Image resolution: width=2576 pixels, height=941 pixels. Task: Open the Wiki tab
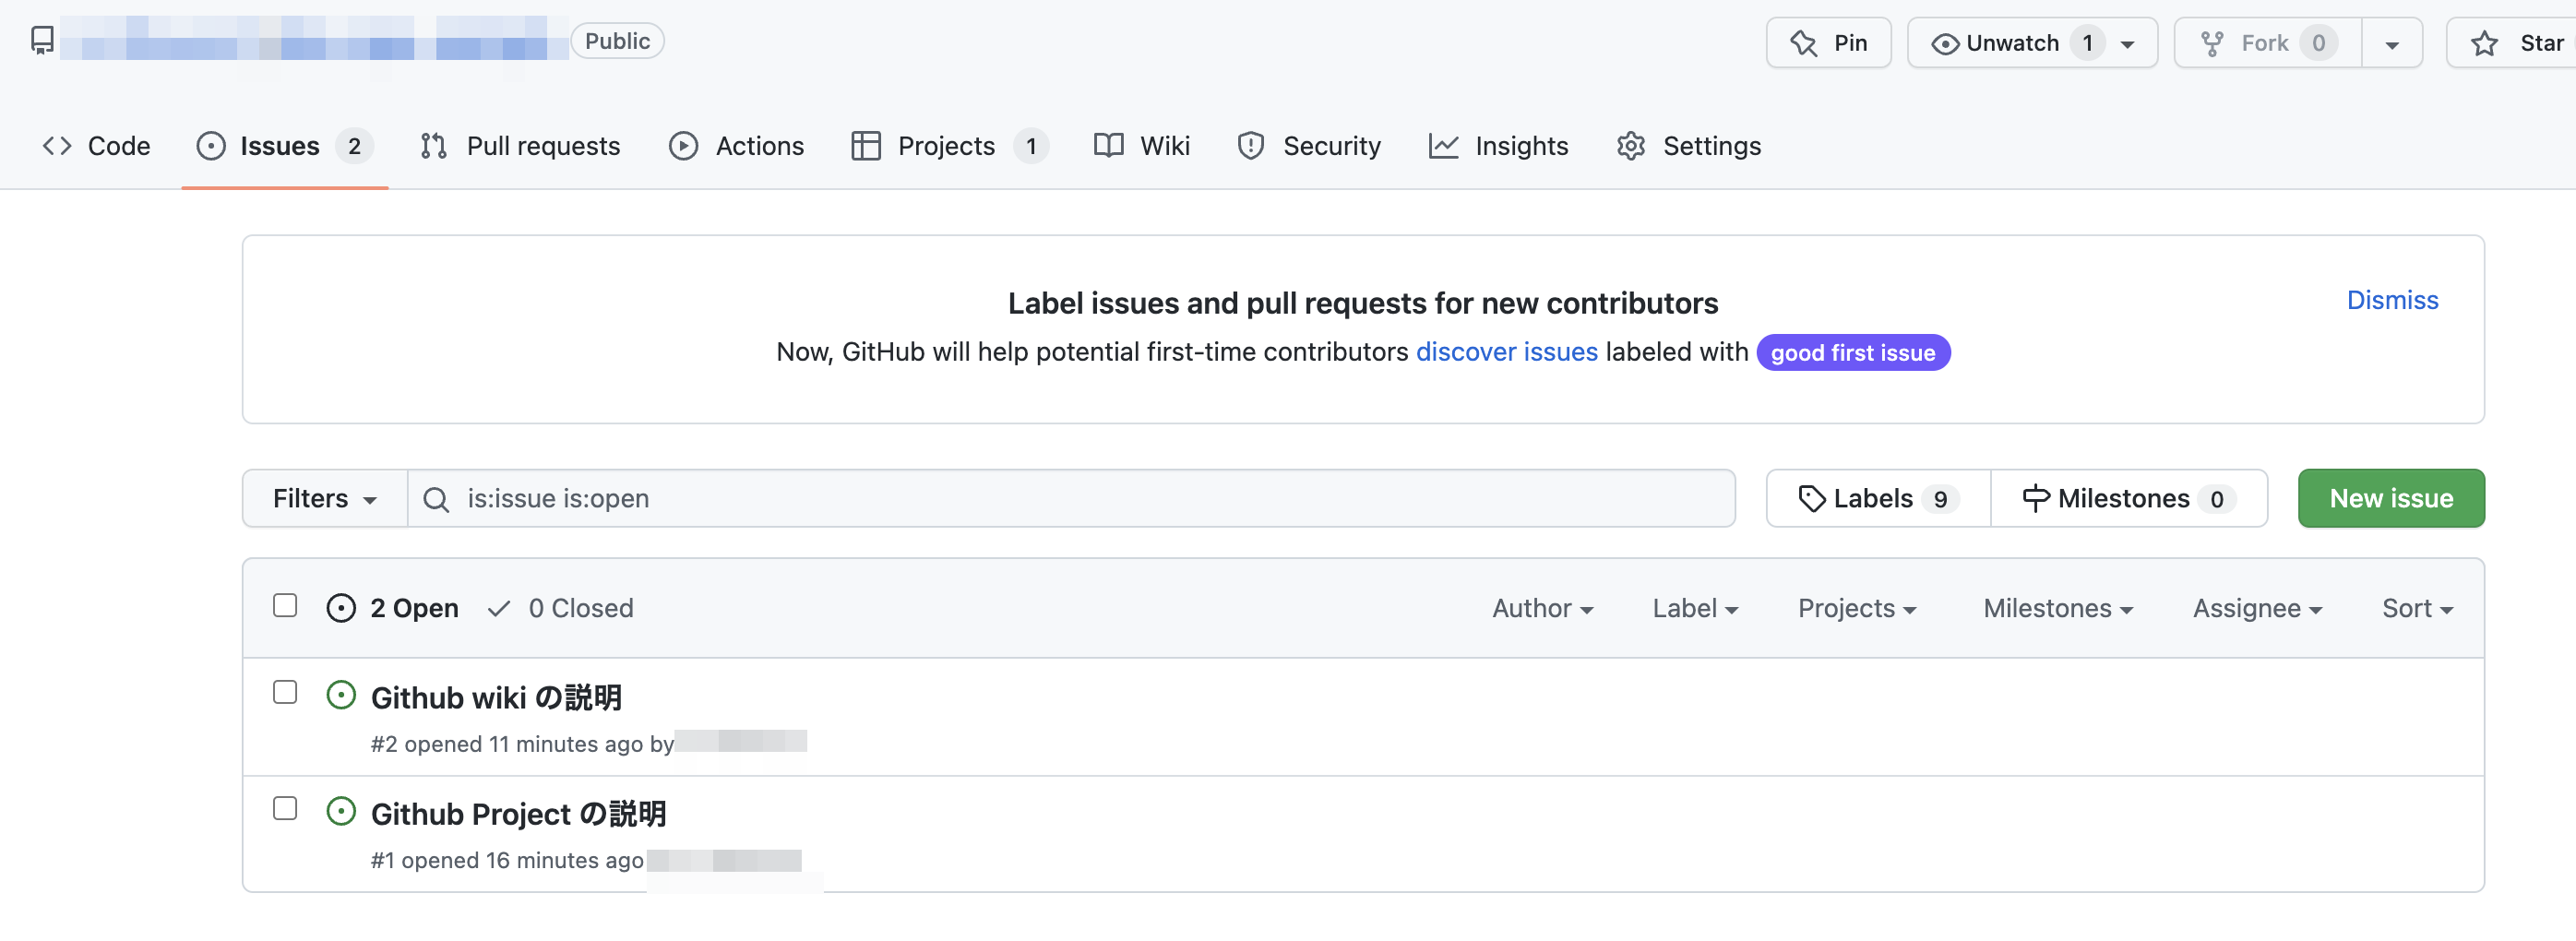(1142, 146)
